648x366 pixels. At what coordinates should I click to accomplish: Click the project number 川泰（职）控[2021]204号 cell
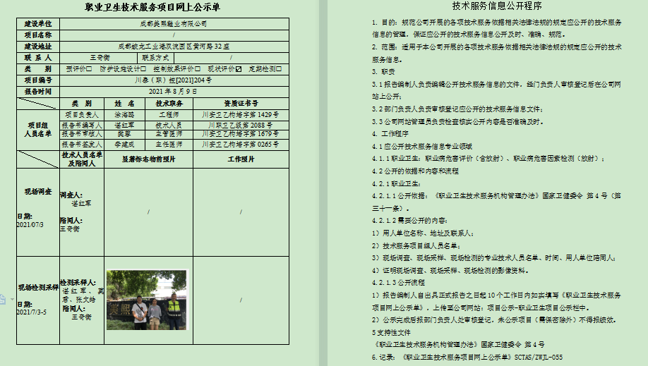(x=172, y=80)
